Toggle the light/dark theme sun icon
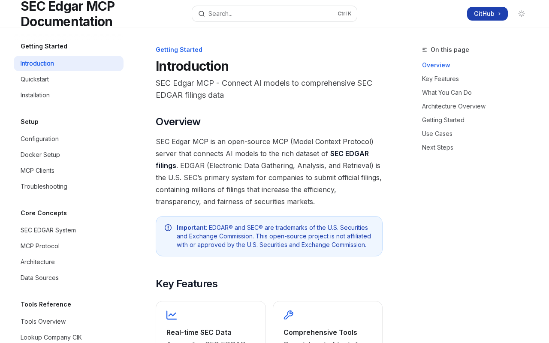Image resolution: width=549 pixels, height=343 pixels. (522, 14)
